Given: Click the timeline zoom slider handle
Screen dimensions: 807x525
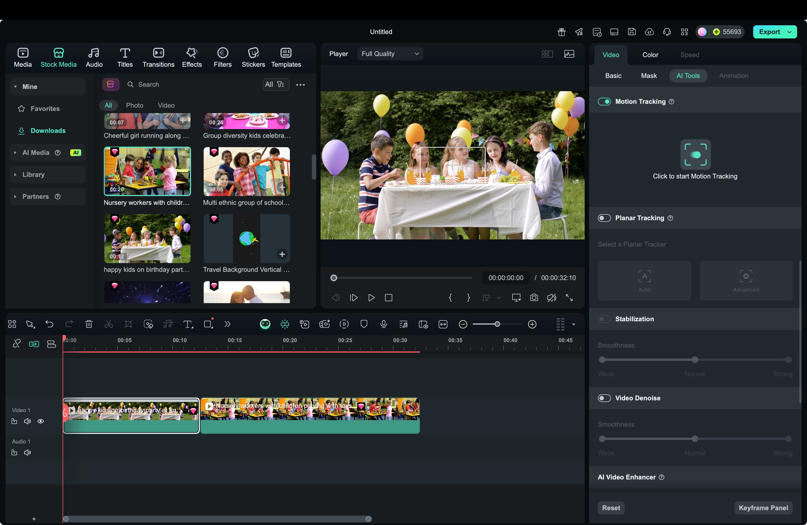Looking at the screenshot, I should [x=497, y=325].
